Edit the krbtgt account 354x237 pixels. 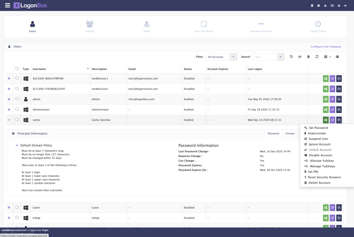click(332, 218)
